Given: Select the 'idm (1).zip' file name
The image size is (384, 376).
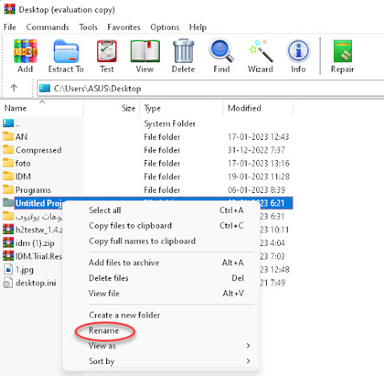Looking at the screenshot, I should pyautogui.click(x=35, y=243).
